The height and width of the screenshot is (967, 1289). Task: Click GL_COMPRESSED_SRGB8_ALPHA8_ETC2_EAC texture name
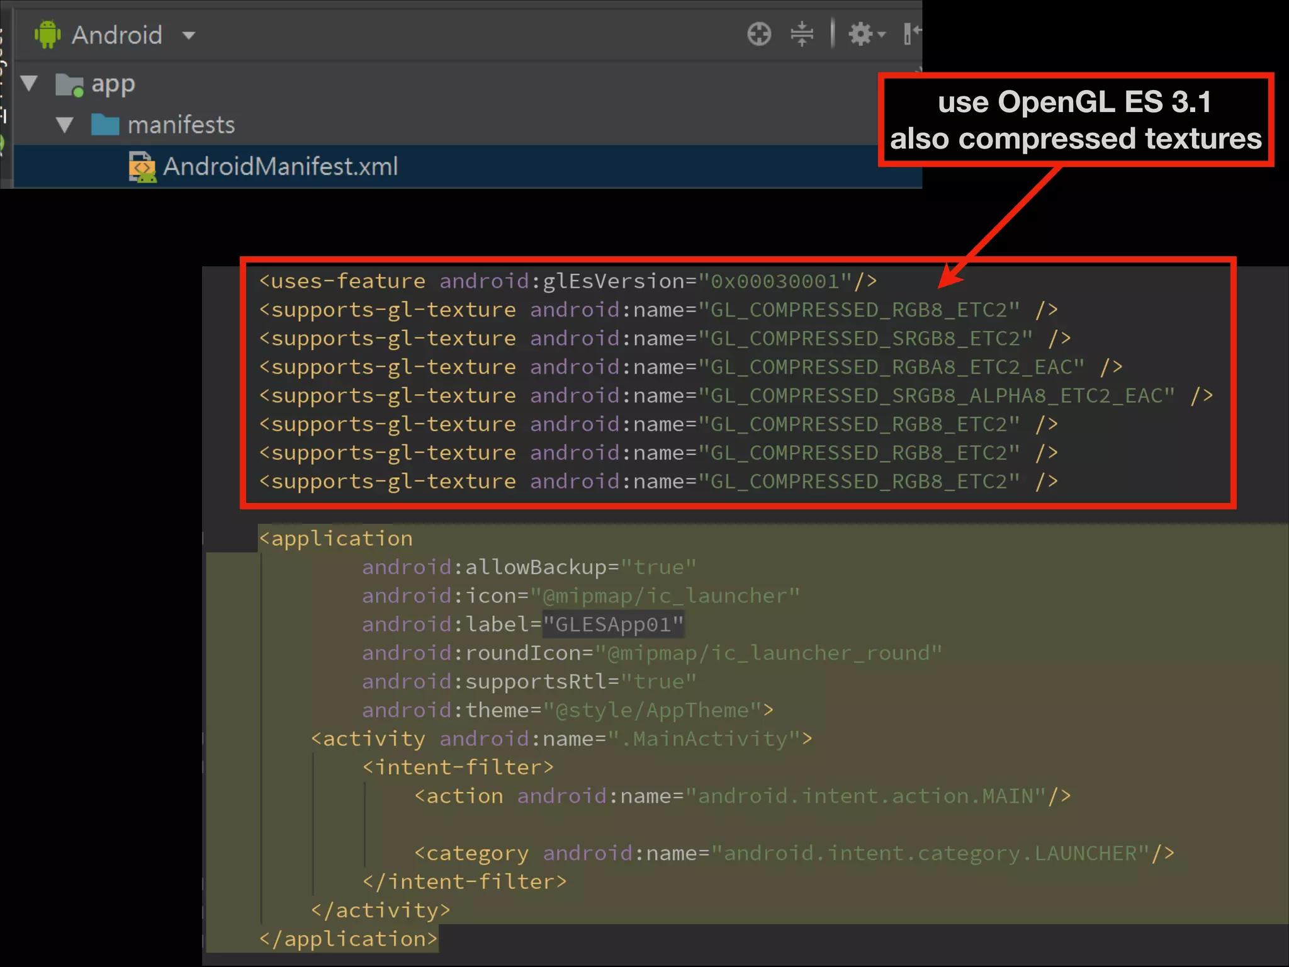tap(937, 396)
